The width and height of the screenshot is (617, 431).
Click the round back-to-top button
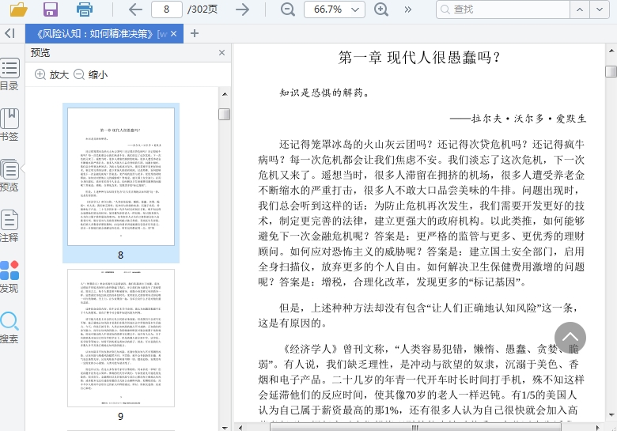click(x=570, y=338)
